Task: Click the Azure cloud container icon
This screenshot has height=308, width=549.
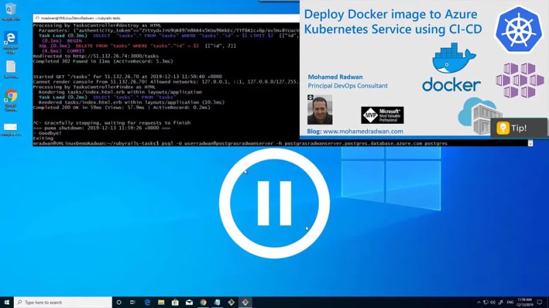Action: 479,116
